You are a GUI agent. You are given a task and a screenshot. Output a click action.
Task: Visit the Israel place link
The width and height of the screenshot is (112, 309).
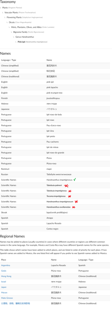point(3,282)
